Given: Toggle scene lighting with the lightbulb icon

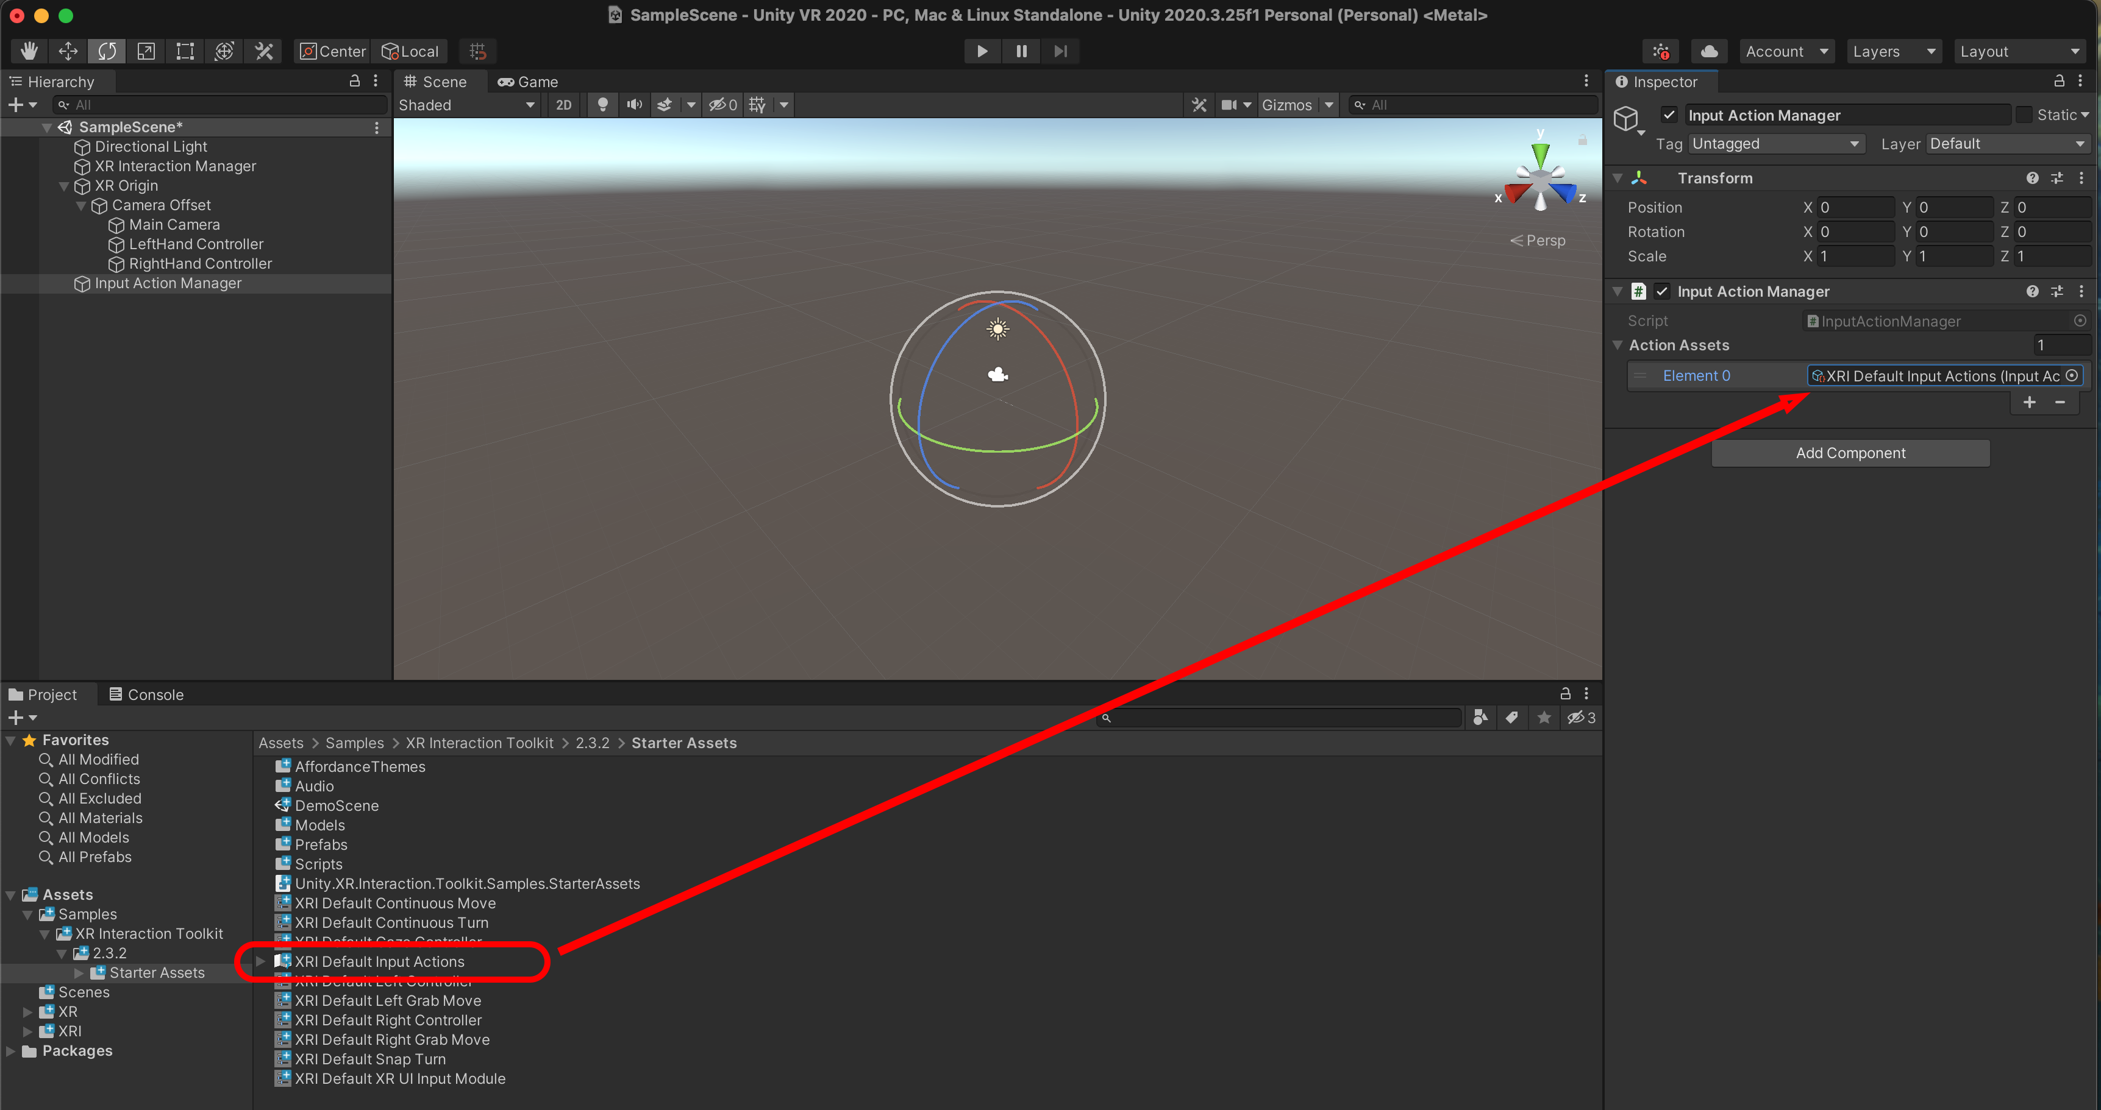Looking at the screenshot, I should click(603, 104).
